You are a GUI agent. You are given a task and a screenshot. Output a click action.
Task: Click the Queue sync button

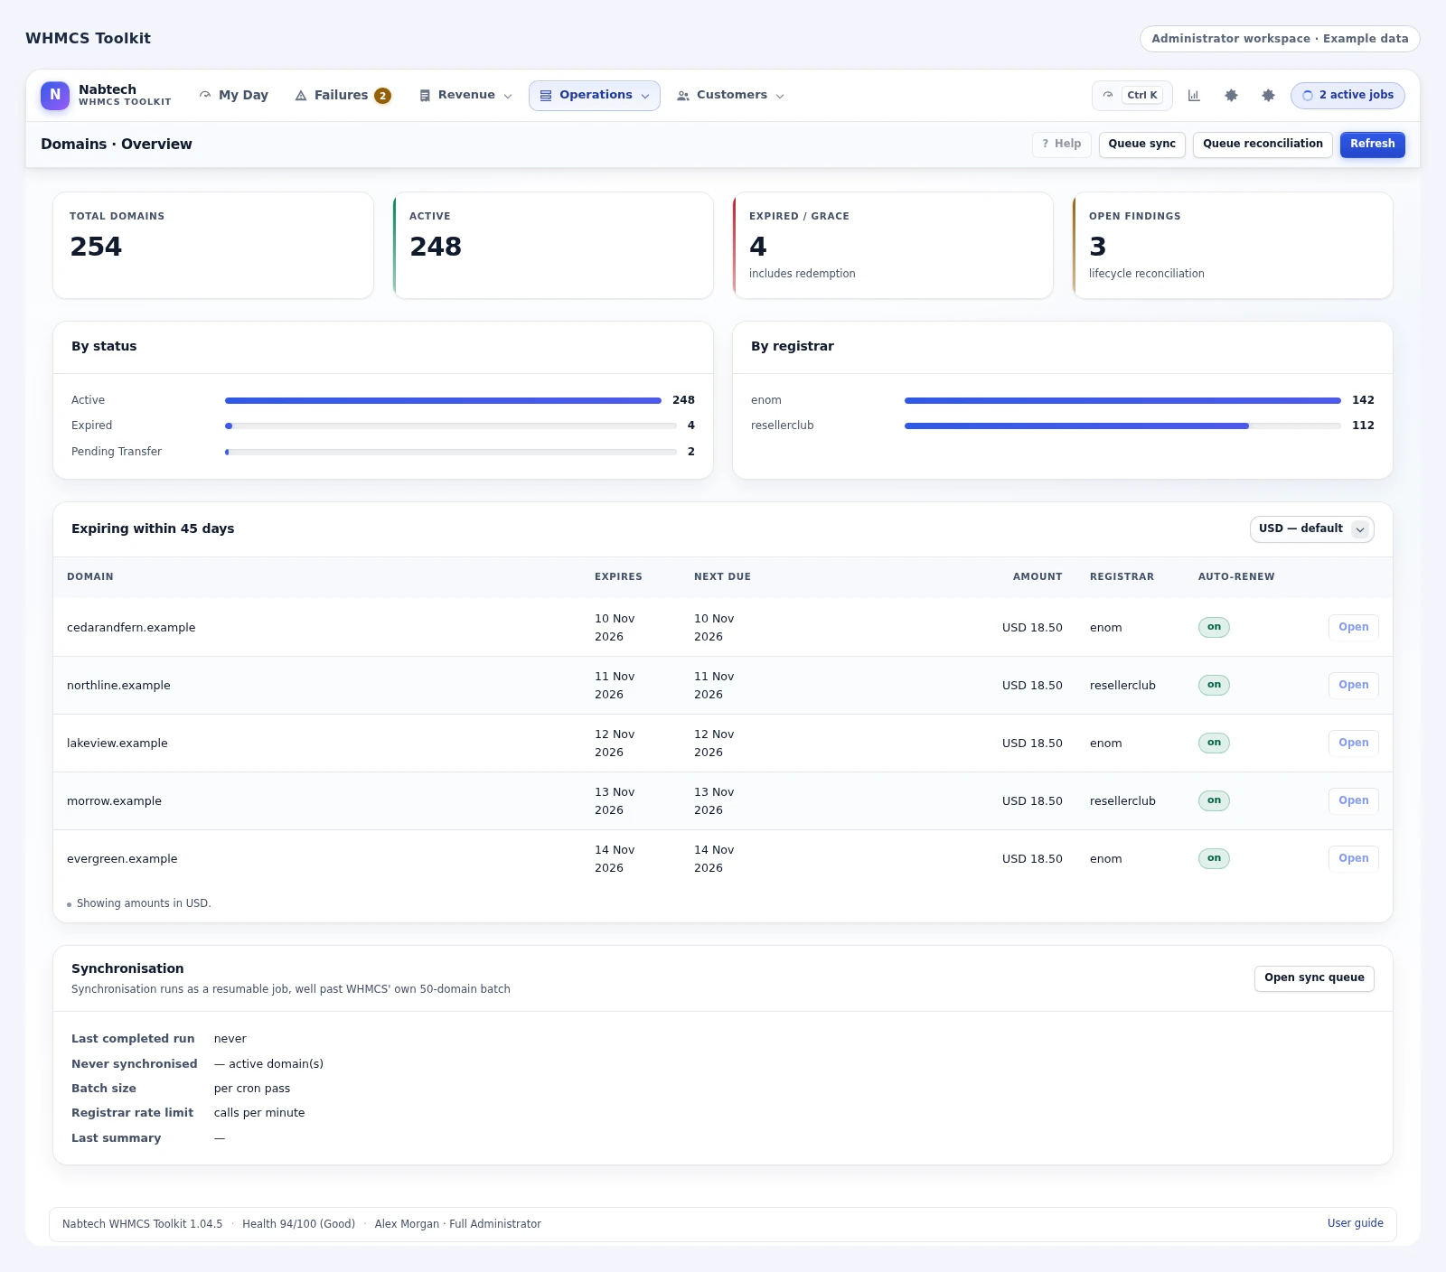[1142, 145]
